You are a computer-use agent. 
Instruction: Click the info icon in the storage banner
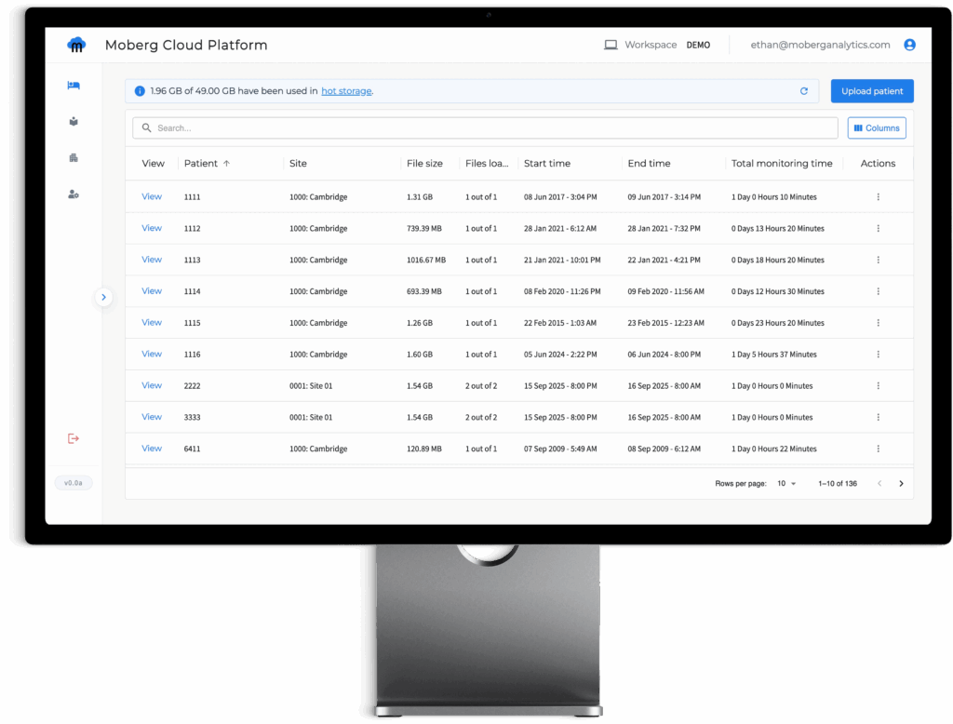pyautogui.click(x=140, y=90)
